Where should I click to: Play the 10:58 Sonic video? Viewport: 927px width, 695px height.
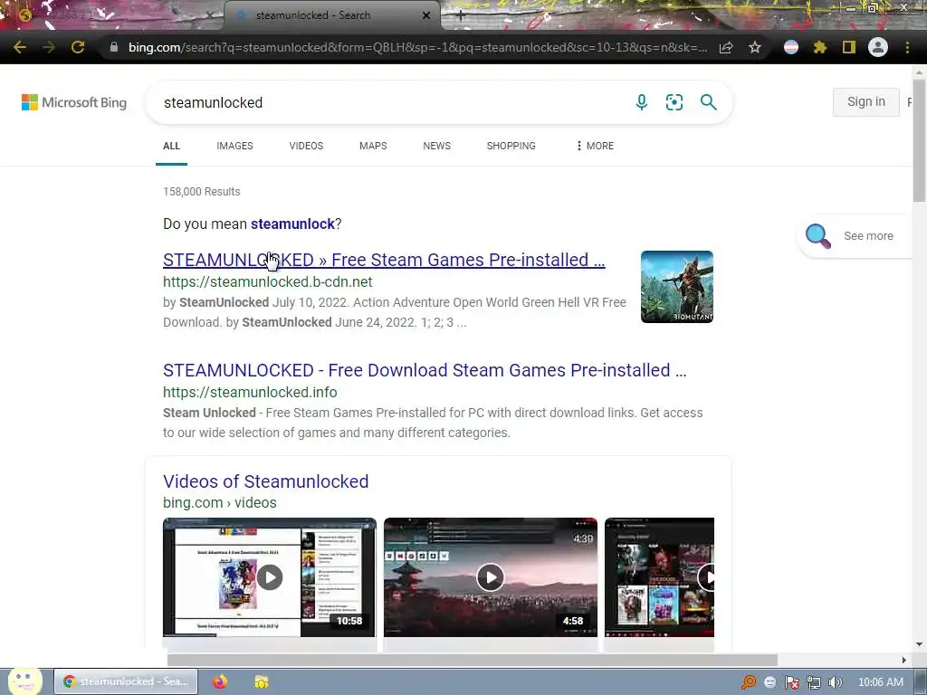click(x=270, y=577)
